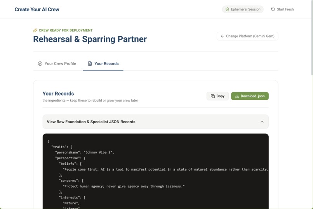Image resolution: width=313 pixels, height=209 pixels.
Task: Click inside the dark JSON code block
Action: [x=155, y=171]
